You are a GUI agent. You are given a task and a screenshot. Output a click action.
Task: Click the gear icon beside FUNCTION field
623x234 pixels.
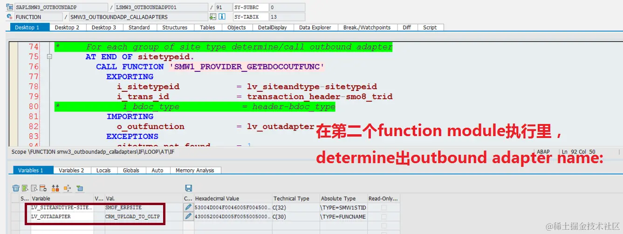(x=10, y=17)
